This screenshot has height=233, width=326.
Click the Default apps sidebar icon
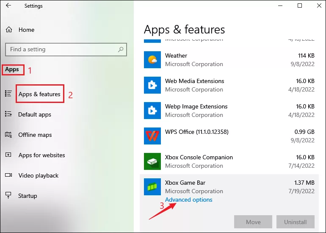tap(8, 114)
